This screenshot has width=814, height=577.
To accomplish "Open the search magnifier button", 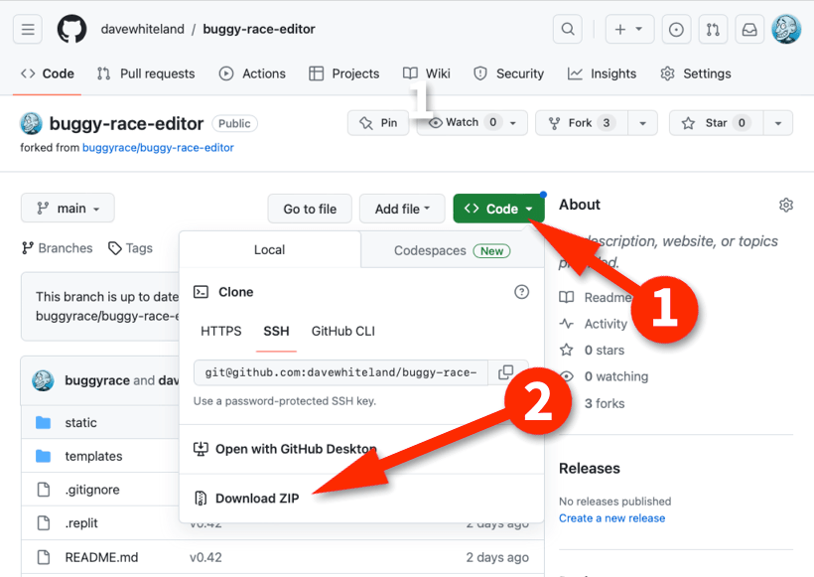I will pyautogui.click(x=568, y=29).
